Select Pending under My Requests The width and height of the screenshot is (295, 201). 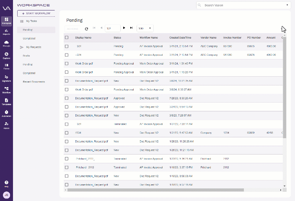click(28, 64)
